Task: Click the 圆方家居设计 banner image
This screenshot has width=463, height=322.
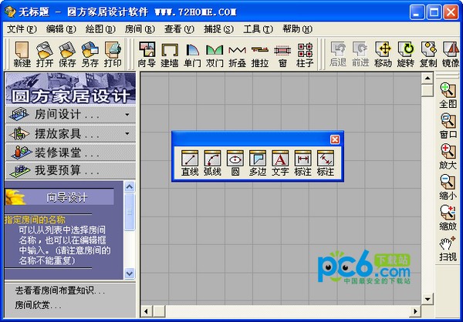Action: click(x=70, y=89)
